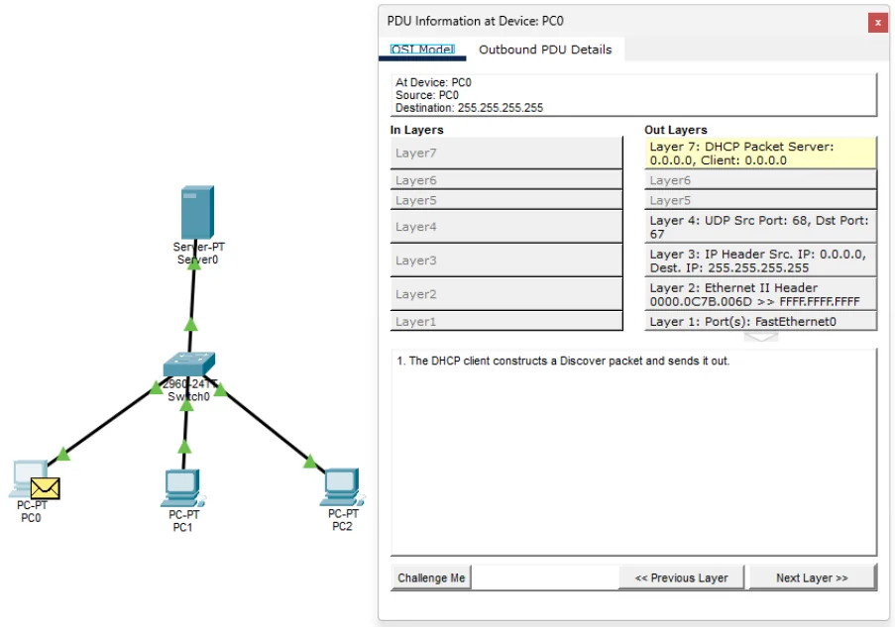The image size is (895, 627).
Task: Click the In Layers Layer7 row
Action: (x=506, y=153)
